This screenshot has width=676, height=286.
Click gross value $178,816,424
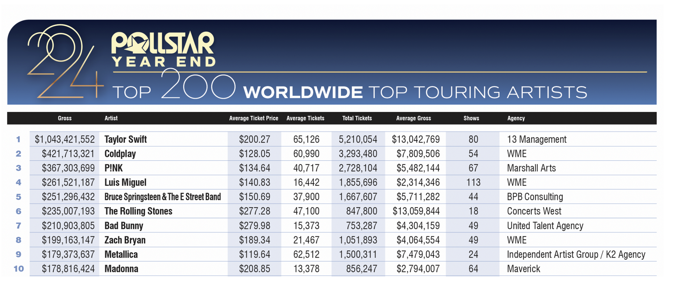coord(68,269)
